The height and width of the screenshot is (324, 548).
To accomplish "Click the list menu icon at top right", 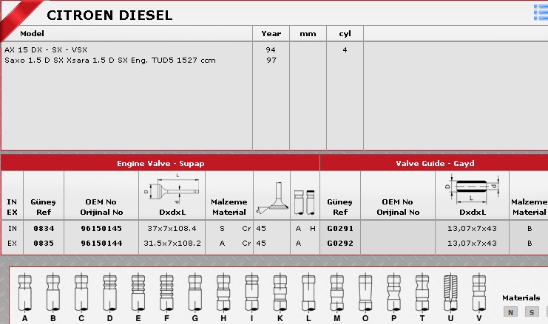I will pos(541,10).
